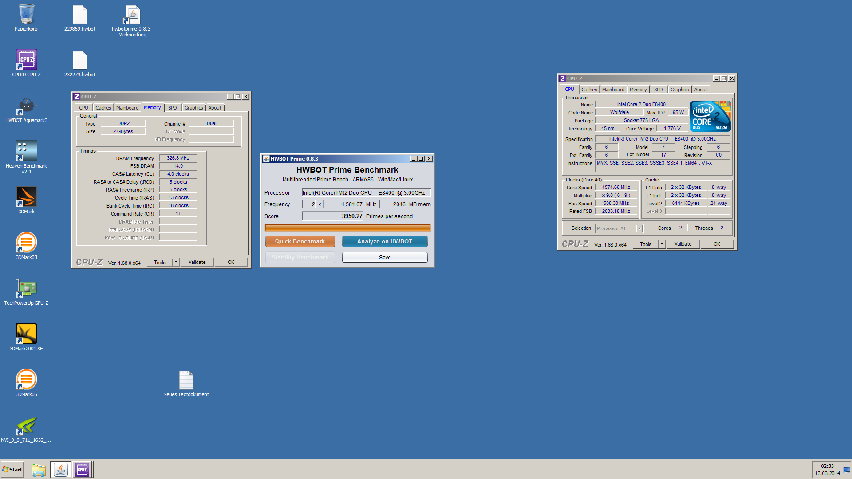Viewport: 852px width, 479px height.
Task: Open the 232279.hwbot file icon
Action: pos(79,63)
